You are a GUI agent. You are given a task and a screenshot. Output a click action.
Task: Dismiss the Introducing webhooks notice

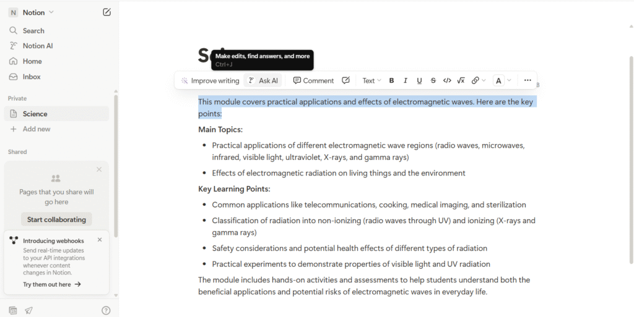[x=100, y=240]
